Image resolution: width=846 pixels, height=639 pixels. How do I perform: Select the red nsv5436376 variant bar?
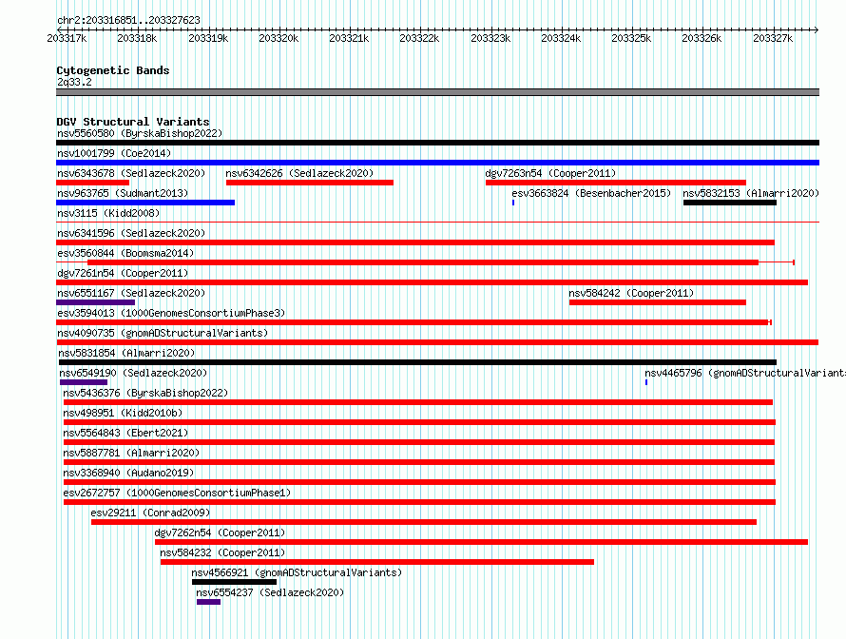418,402
